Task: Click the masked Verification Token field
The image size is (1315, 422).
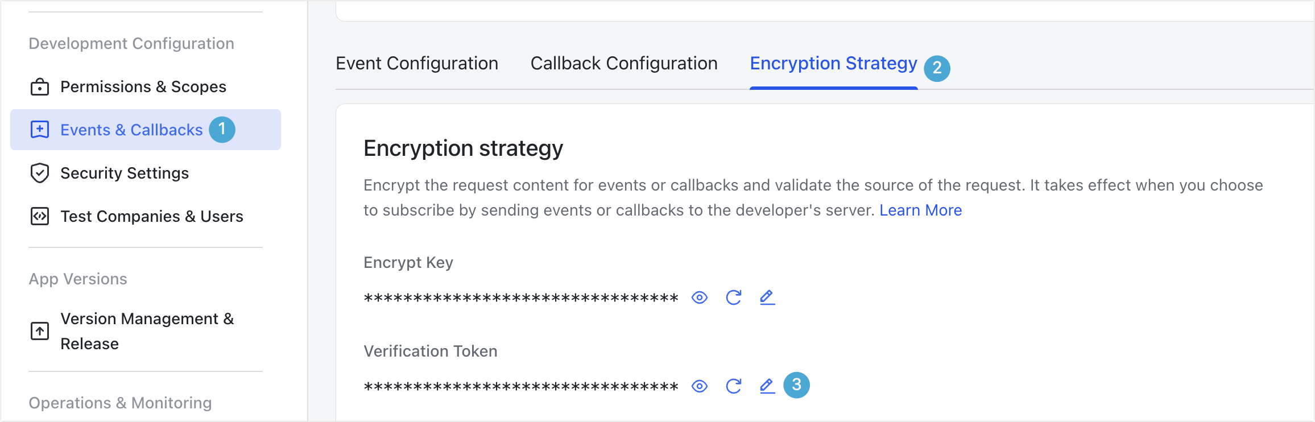Action: click(520, 385)
